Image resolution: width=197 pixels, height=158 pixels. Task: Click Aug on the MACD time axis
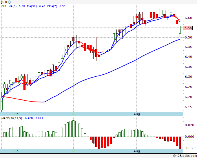pos(136,151)
